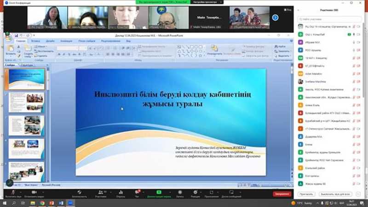Open the Zoom Chat (Чат) icon
Viewport: 368px width, 207px height.
click(x=137, y=194)
